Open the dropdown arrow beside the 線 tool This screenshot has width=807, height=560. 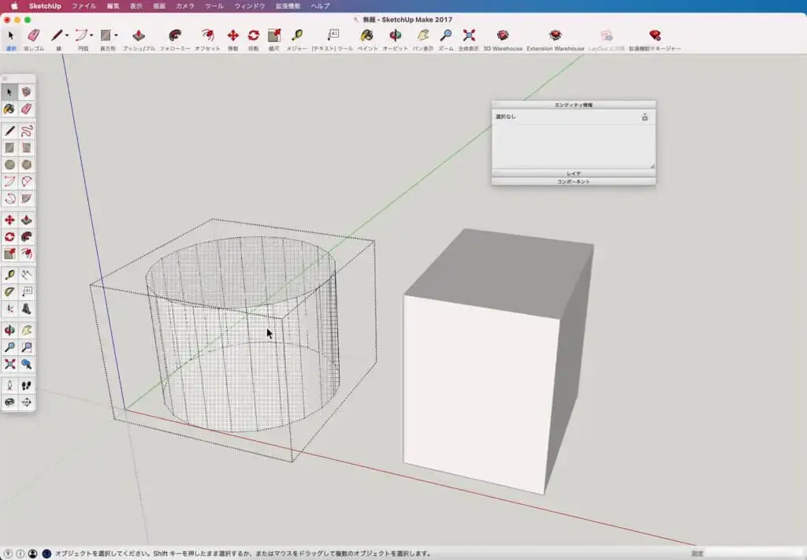(x=67, y=35)
